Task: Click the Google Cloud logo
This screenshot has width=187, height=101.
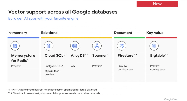Action: 171,99
